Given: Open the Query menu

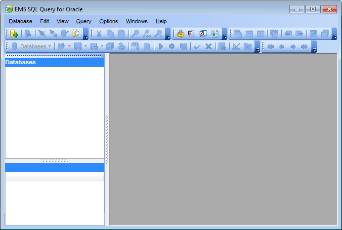Looking at the screenshot, I should (84, 21).
